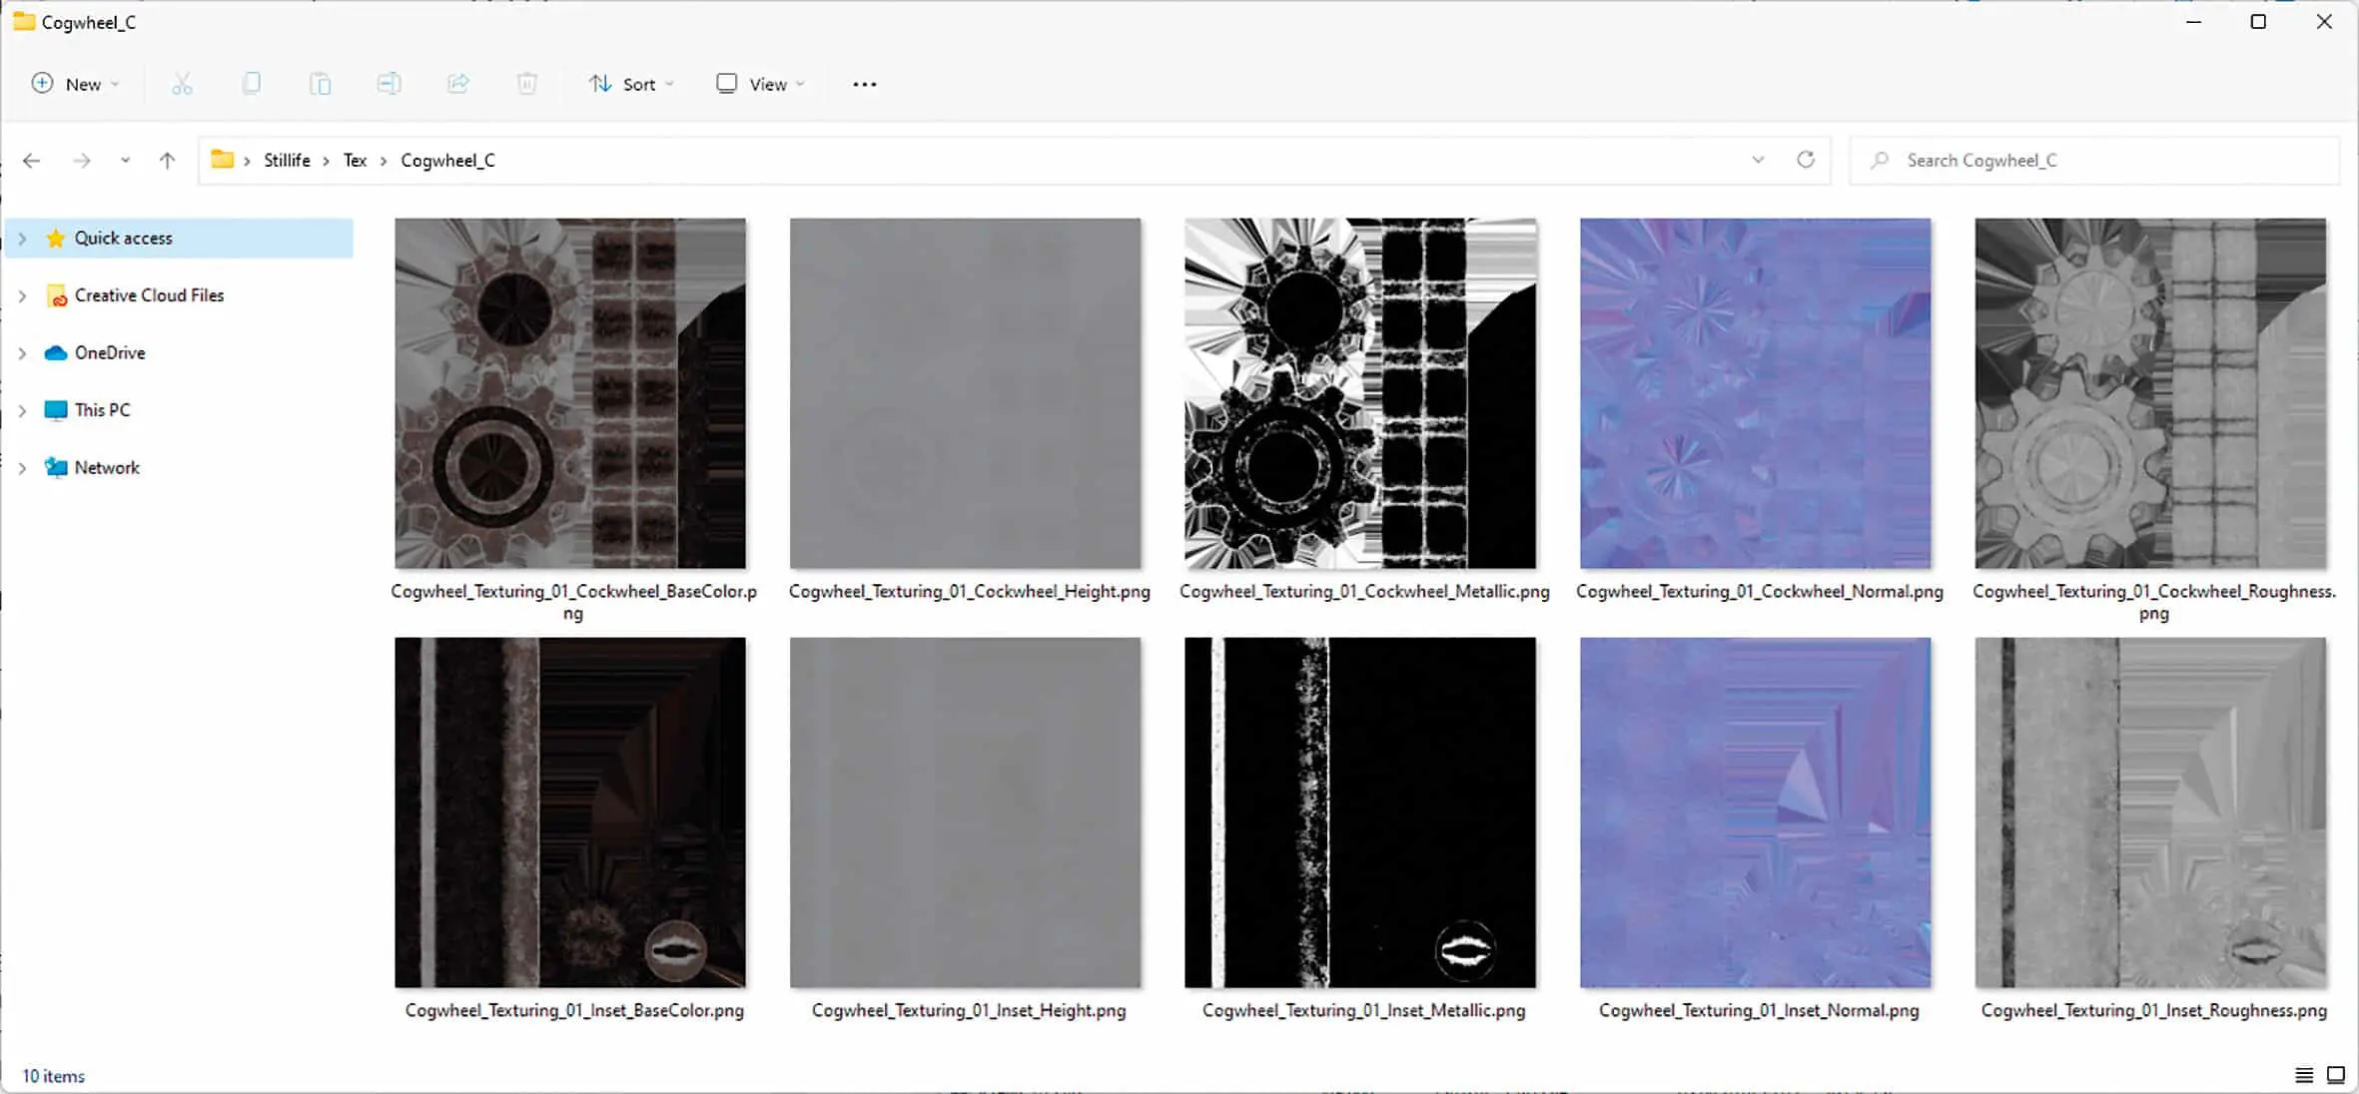The image size is (2359, 1094).
Task: Click the Delete trash can icon
Action: [527, 84]
